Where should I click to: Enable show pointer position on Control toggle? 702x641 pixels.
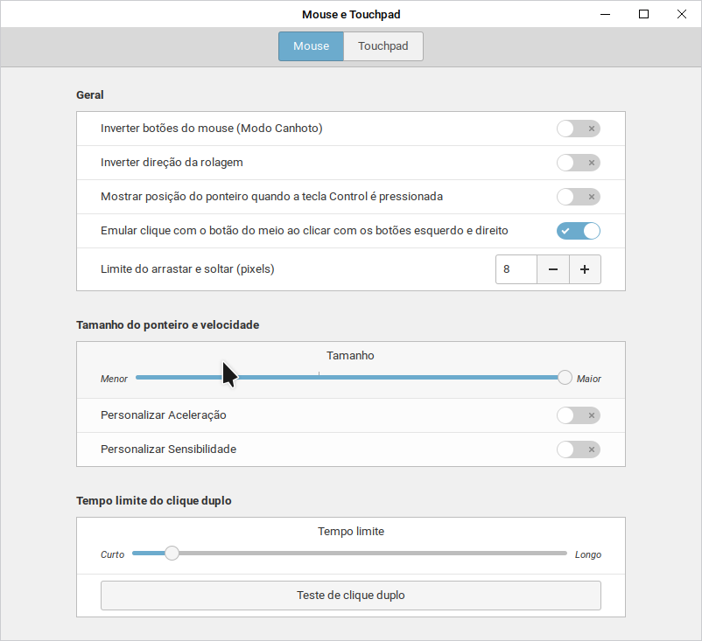tap(579, 197)
